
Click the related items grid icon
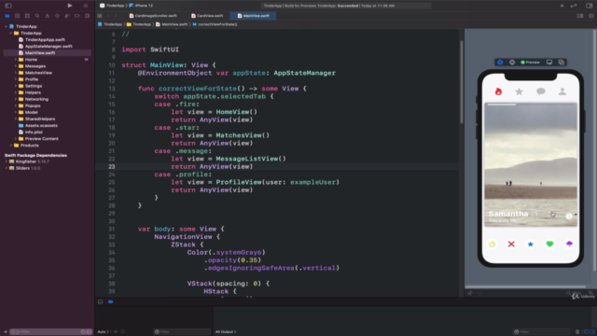(x=100, y=16)
